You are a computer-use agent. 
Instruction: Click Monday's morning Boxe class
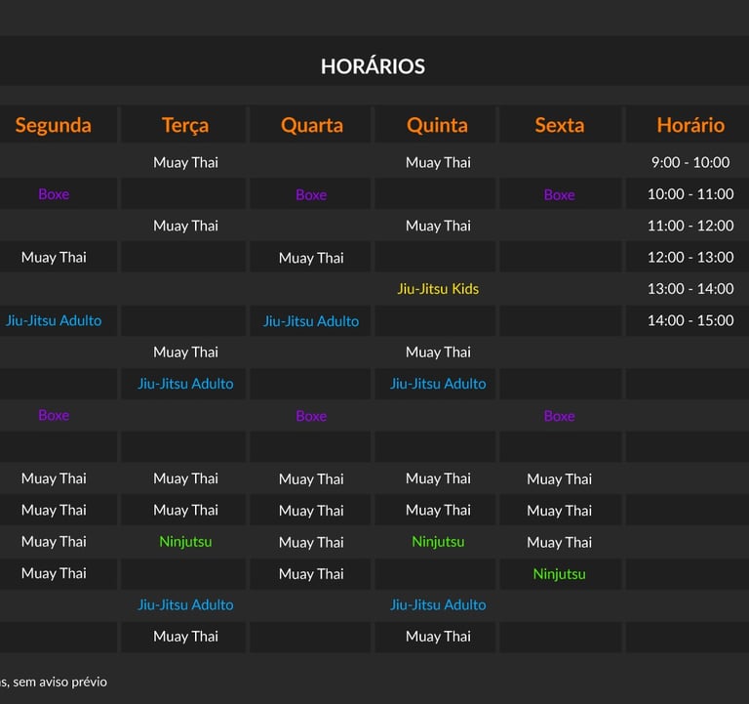pyautogui.click(x=54, y=194)
